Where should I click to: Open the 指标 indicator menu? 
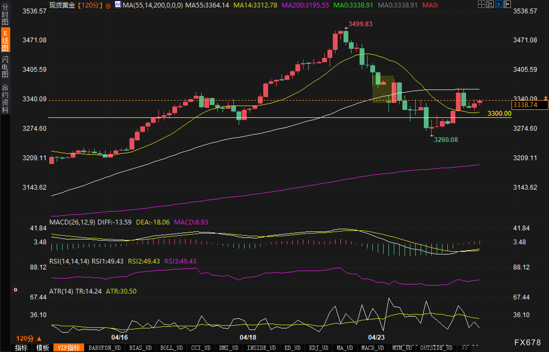[x=21, y=348]
